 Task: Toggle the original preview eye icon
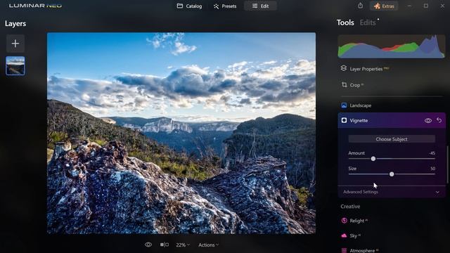(x=148, y=245)
